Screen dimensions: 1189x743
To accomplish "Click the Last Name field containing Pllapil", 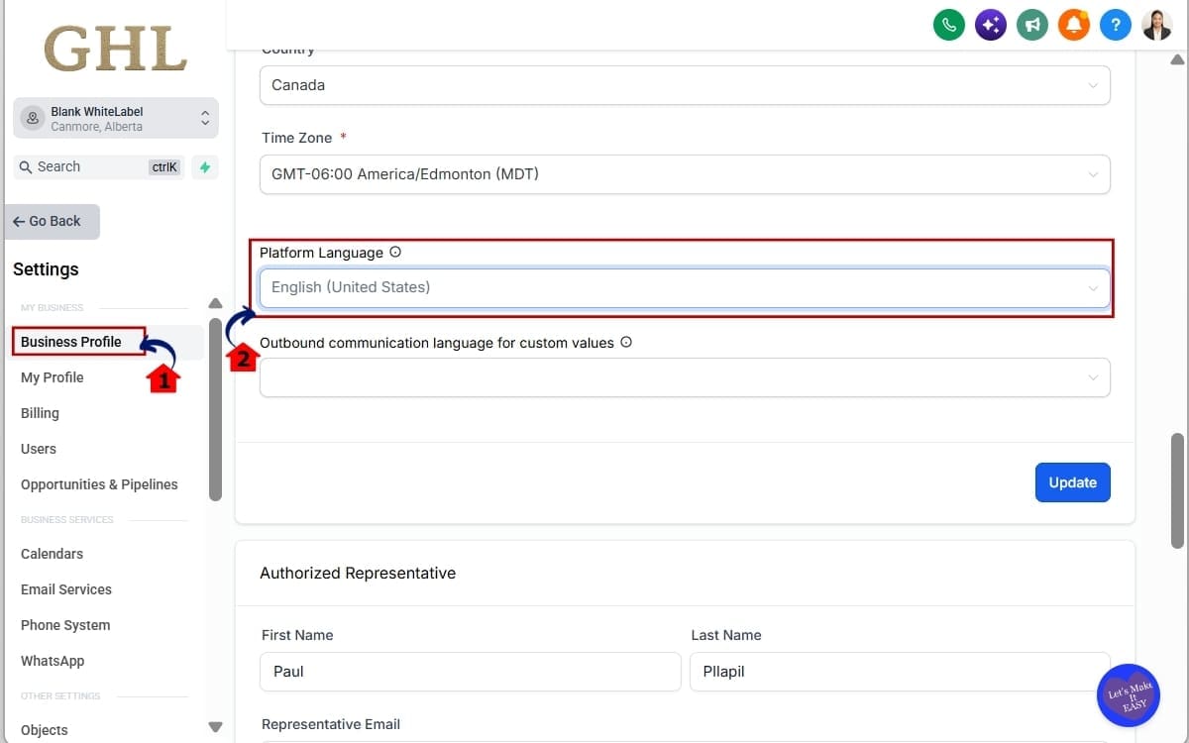I will (x=900, y=672).
